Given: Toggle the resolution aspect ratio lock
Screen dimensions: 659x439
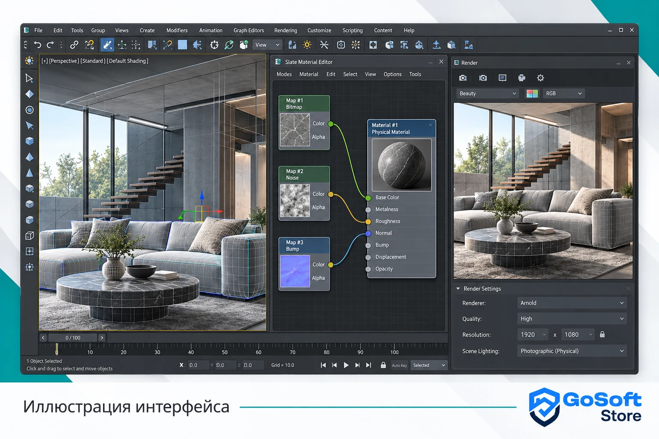Looking at the screenshot, I should (x=602, y=334).
